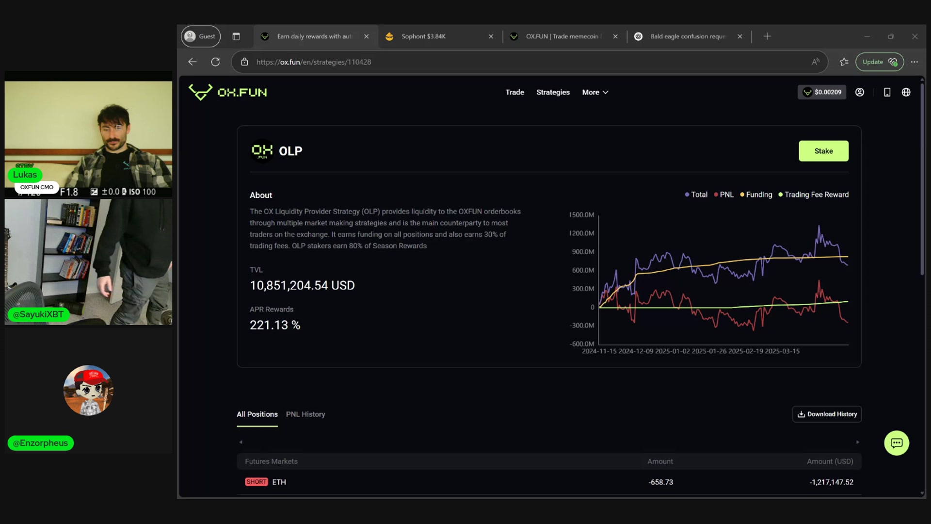Add page to favorites star icon
Image resolution: width=931 pixels, height=524 pixels.
[844, 62]
